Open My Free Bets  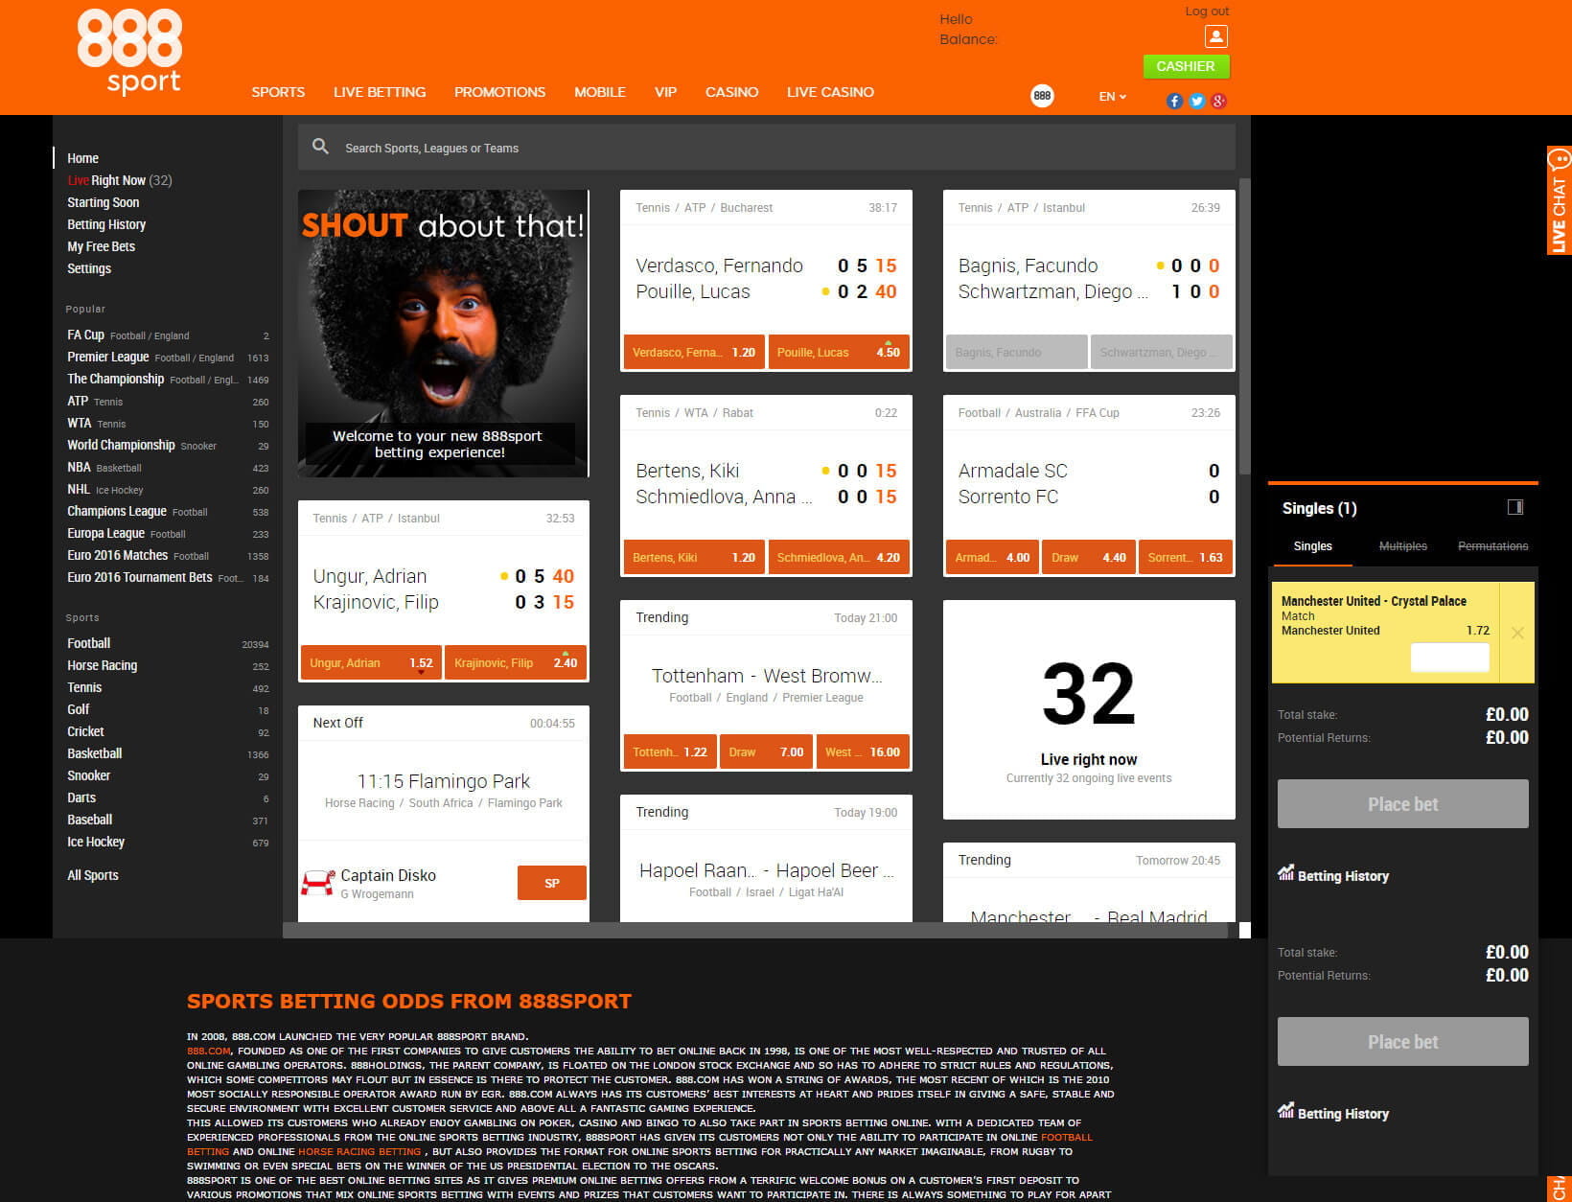[101, 246]
